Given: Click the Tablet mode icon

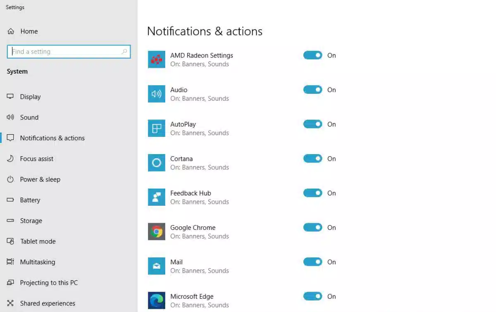Looking at the screenshot, I should pyautogui.click(x=10, y=241).
